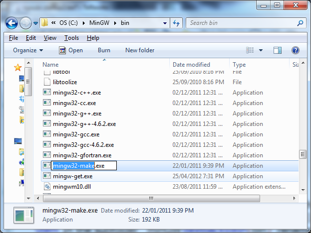Open the More view options arrow
This screenshot has width=311, height=233.
(261, 50)
